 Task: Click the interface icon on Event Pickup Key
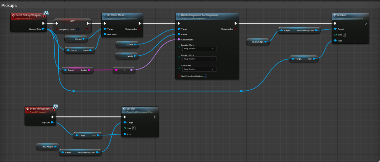[x=55, y=106]
